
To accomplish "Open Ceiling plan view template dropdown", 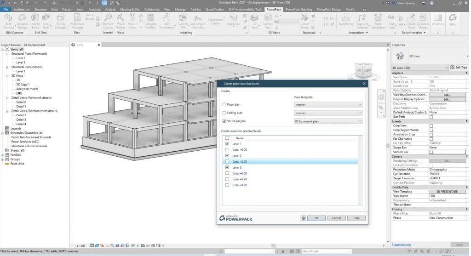I will click(x=328, y=113).
